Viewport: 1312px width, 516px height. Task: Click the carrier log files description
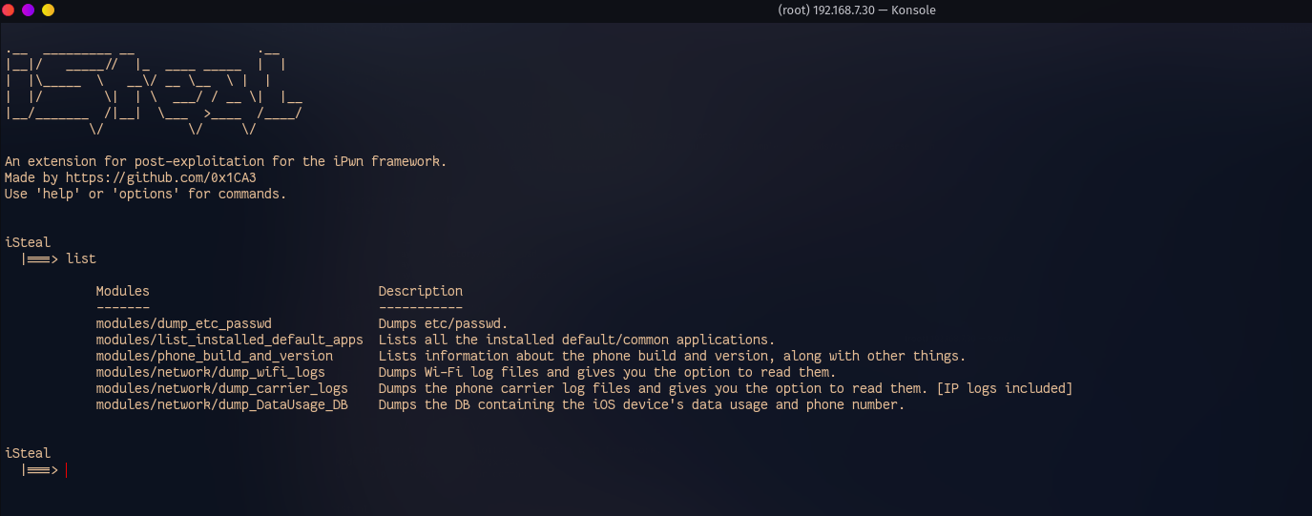pos(726,388)
